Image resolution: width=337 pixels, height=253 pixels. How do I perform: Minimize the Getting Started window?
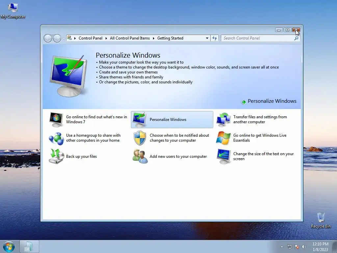(279, 30)
